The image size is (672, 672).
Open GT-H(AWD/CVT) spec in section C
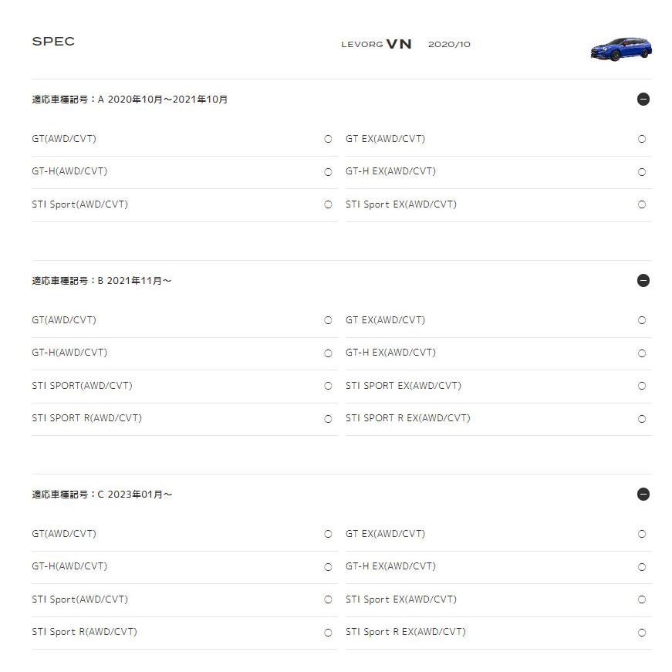[184, 566]
